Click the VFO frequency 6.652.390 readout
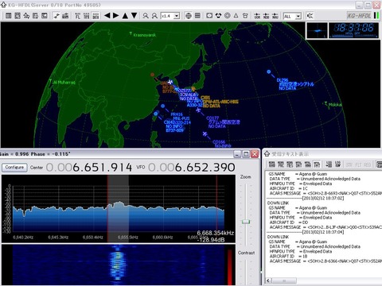 point(192,168)
